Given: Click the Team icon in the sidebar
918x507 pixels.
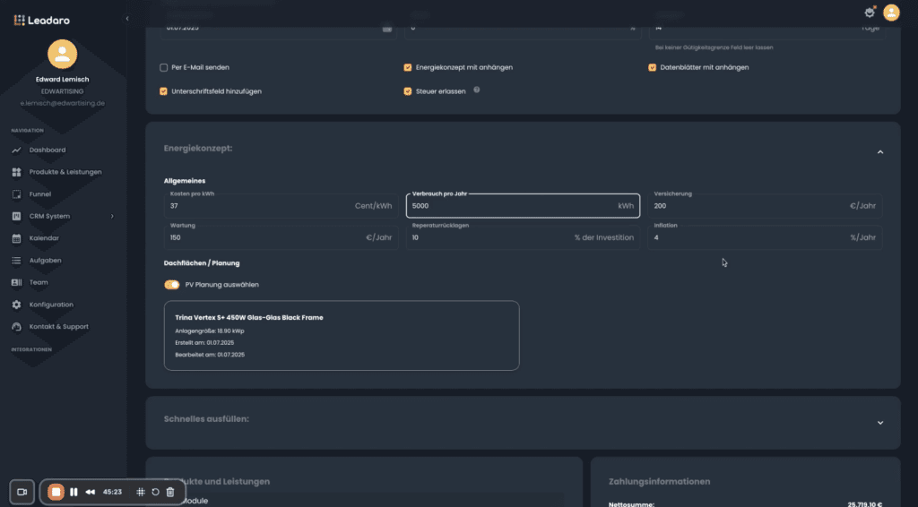Looking at the screenshot, I should pyautogui.click(x=16, y=282).
